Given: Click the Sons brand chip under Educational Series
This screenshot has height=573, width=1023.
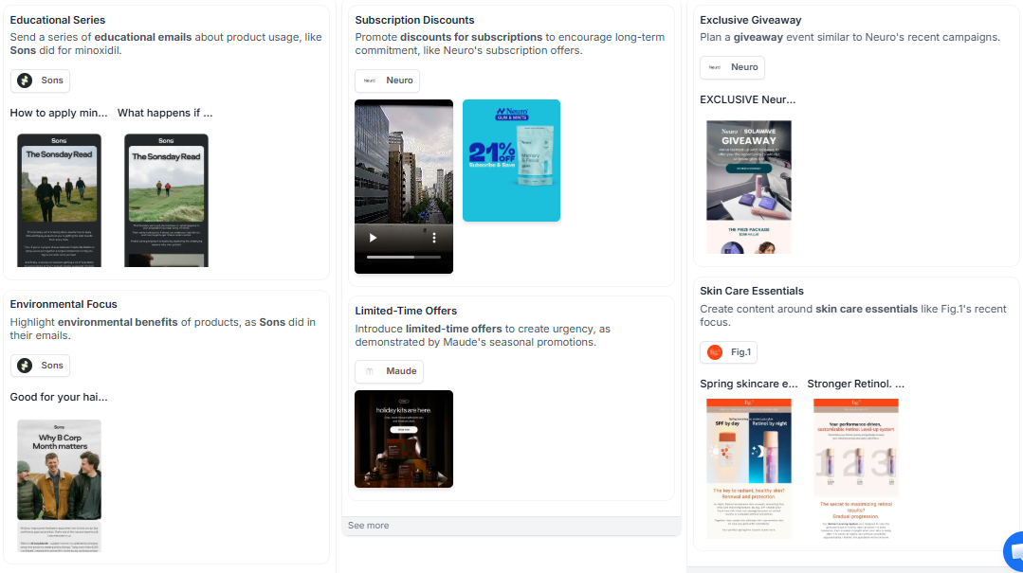Looking at the screenshot, I should pos(40,81).
